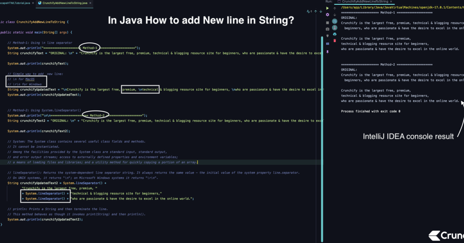The width and height of the screenshot is (464, 243).
Task: Restore layout icon in Run toolbar
Action: coord(328,44)
